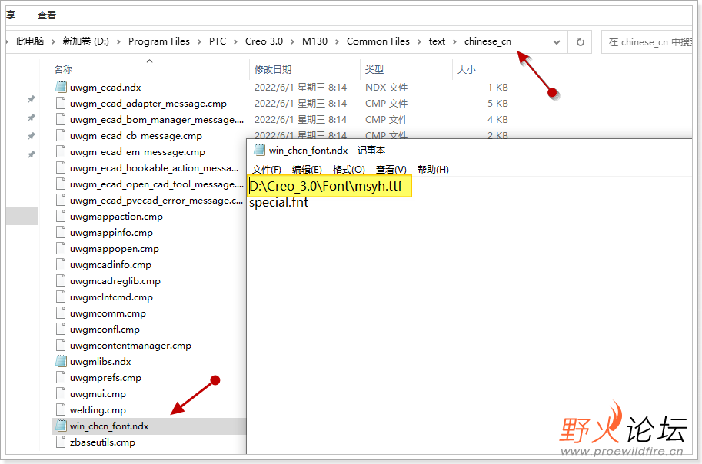702x464 pixels.
Task: Select the NDX 文件 type cell
Action: (x=386, y=88)
